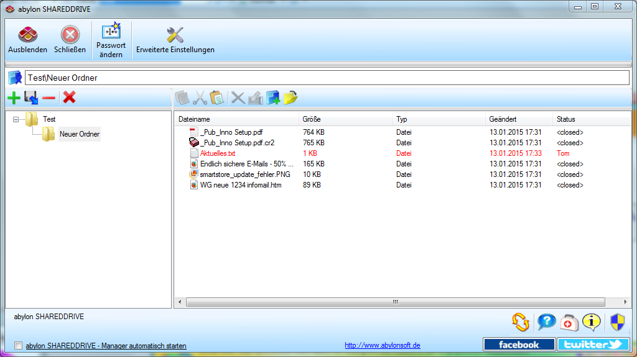Select the file _Pub_Inno Setup.pdf
637x357 pixels.
[x=231, y=132]
